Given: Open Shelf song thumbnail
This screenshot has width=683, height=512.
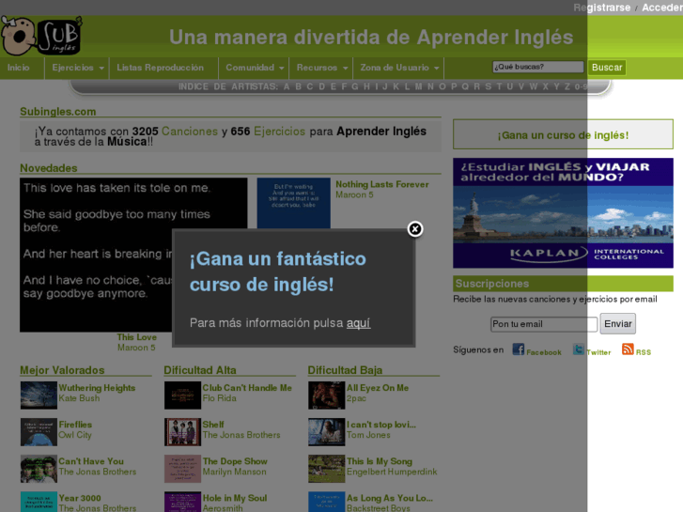Looking at the screenshot, I should pos(182,432).
